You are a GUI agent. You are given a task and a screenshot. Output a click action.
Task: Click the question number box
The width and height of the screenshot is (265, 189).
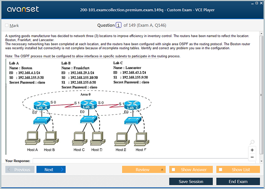[118, 25]
